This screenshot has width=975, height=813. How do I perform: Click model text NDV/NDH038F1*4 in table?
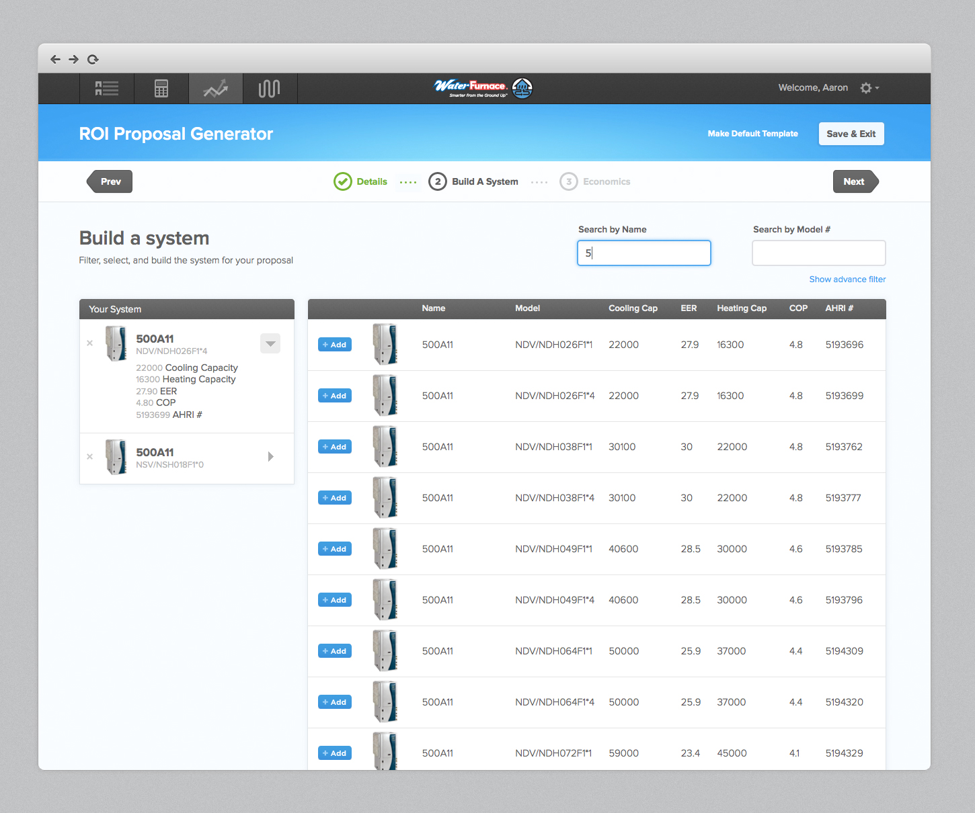(555, 498)
